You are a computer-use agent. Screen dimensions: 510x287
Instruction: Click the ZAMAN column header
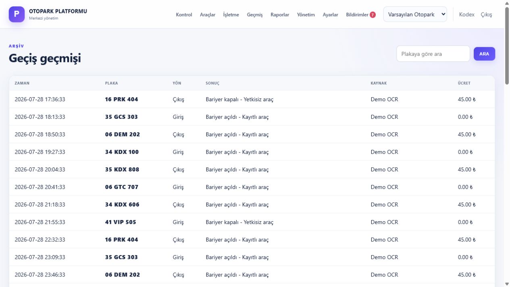(x=22, y=83)
